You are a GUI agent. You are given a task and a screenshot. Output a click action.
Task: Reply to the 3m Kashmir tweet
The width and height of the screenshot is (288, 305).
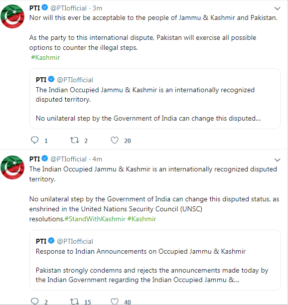pyautogui.click(x=35, y=140)
